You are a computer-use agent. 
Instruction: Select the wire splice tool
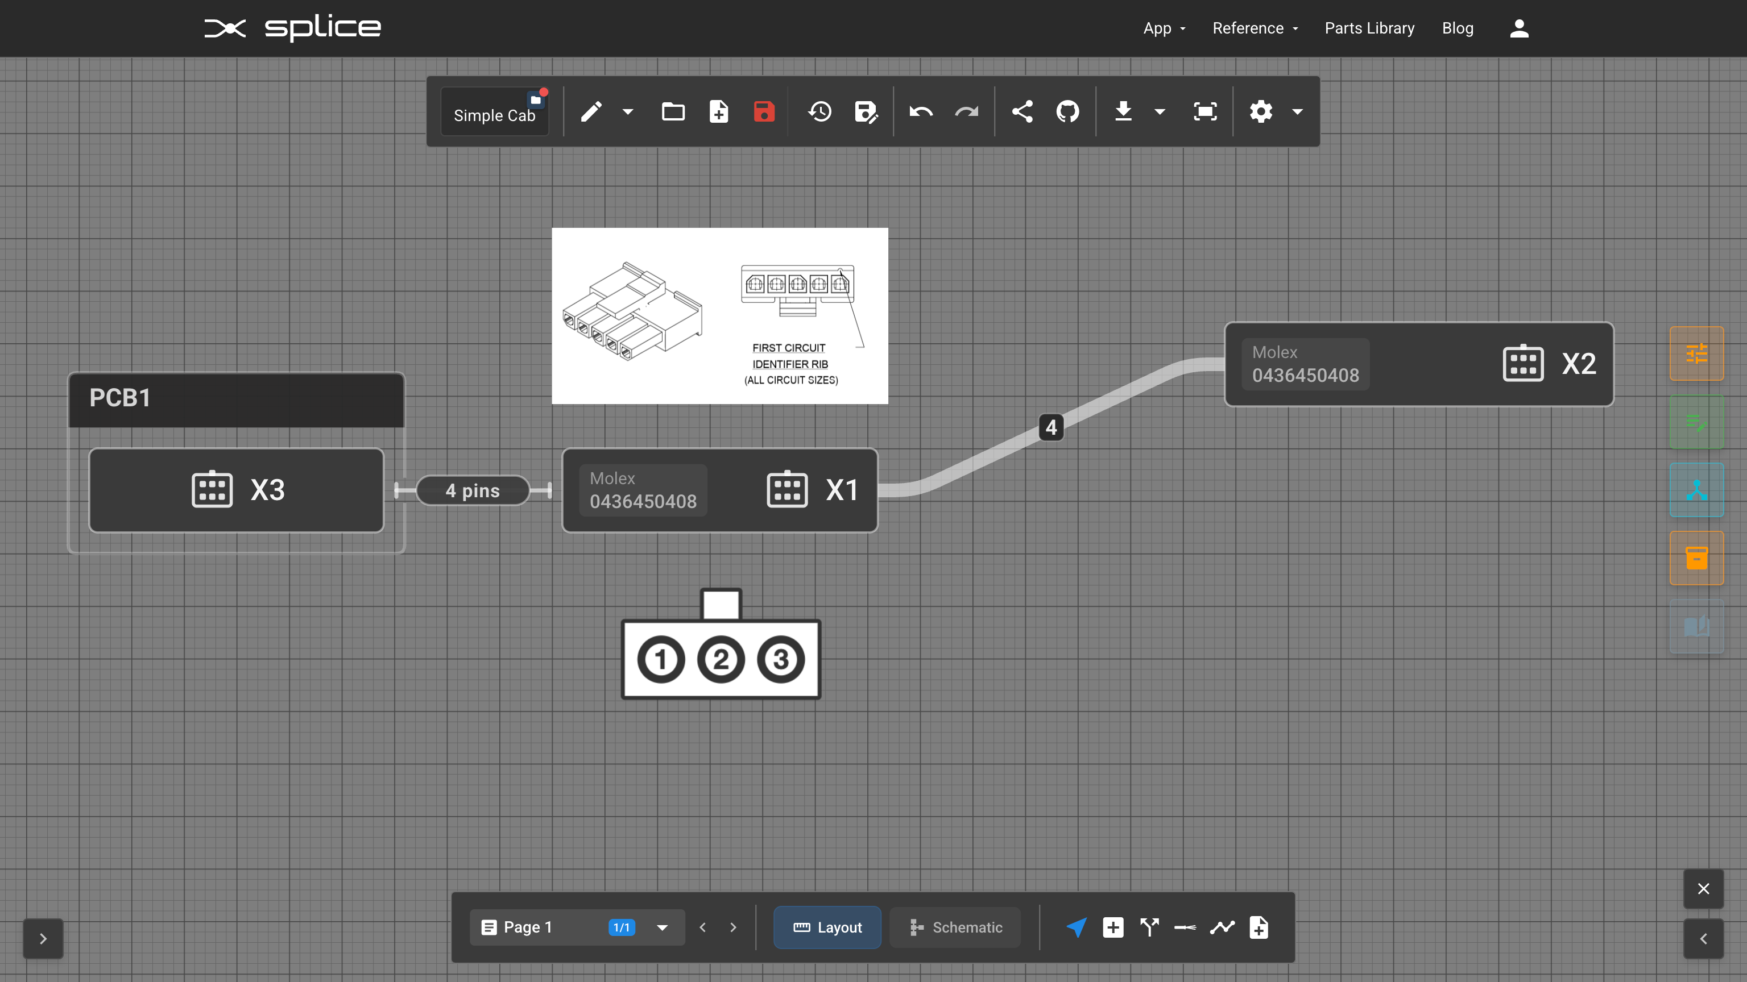tap(1186, 927)
